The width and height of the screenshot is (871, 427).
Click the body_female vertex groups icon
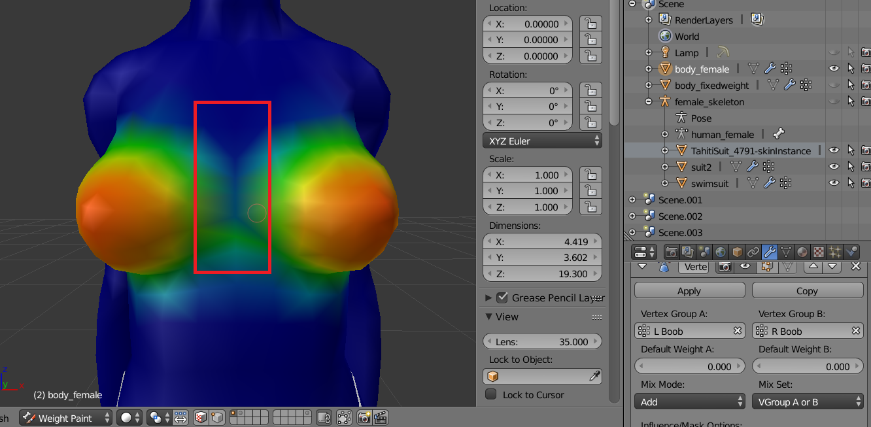point(786,69)
